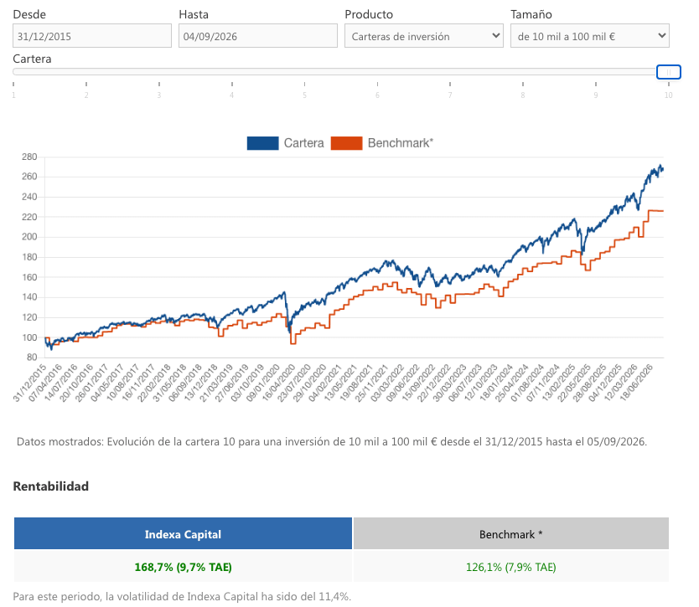The height and width of the screenshot is (607, 699).
Task: Toggle the orange Benchmark legend swatch
Action: [346, 143]
